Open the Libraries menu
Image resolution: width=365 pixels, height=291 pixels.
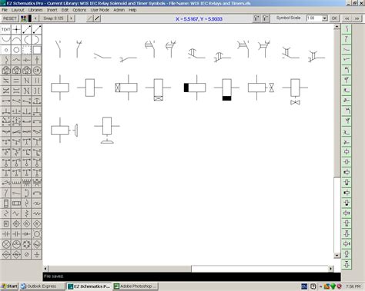coord(35,10)
